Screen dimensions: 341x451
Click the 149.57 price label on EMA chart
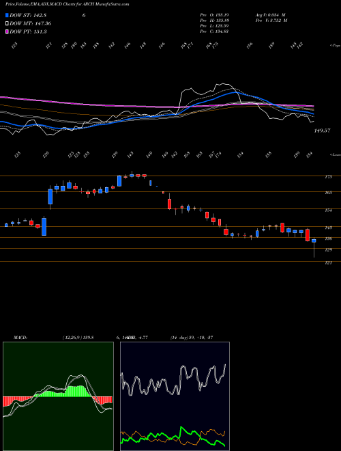322,131
